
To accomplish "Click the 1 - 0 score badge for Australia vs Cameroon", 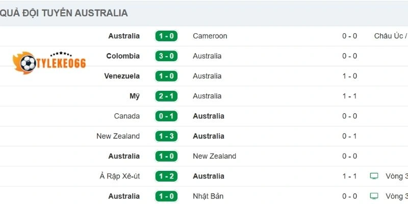I will pyautogui.click(x=166, y=36).
